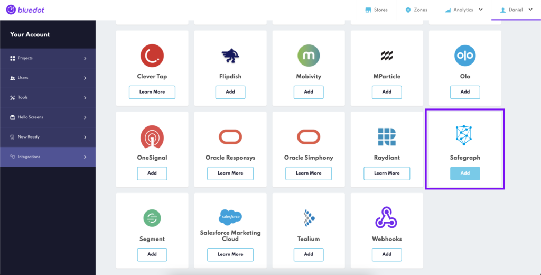Click the Oracle Simphony logo
Image resolution: width=541 pixels, height=275 pixels.
click(309, 137)
